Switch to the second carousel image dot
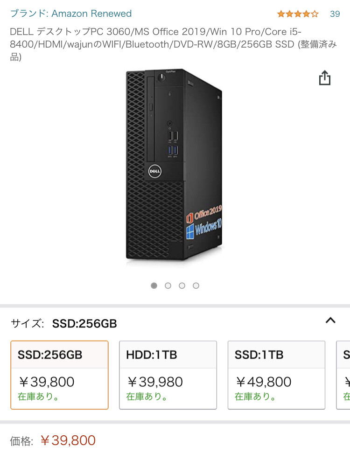The width and height of the screenshot is (350, 453). (168, 286)
